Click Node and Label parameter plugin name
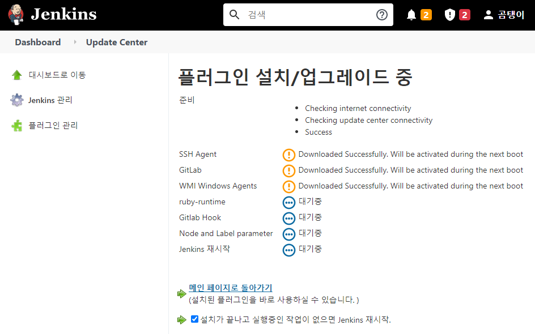Image resolution: width=535 pixels, height=334 pixels. 226,233
